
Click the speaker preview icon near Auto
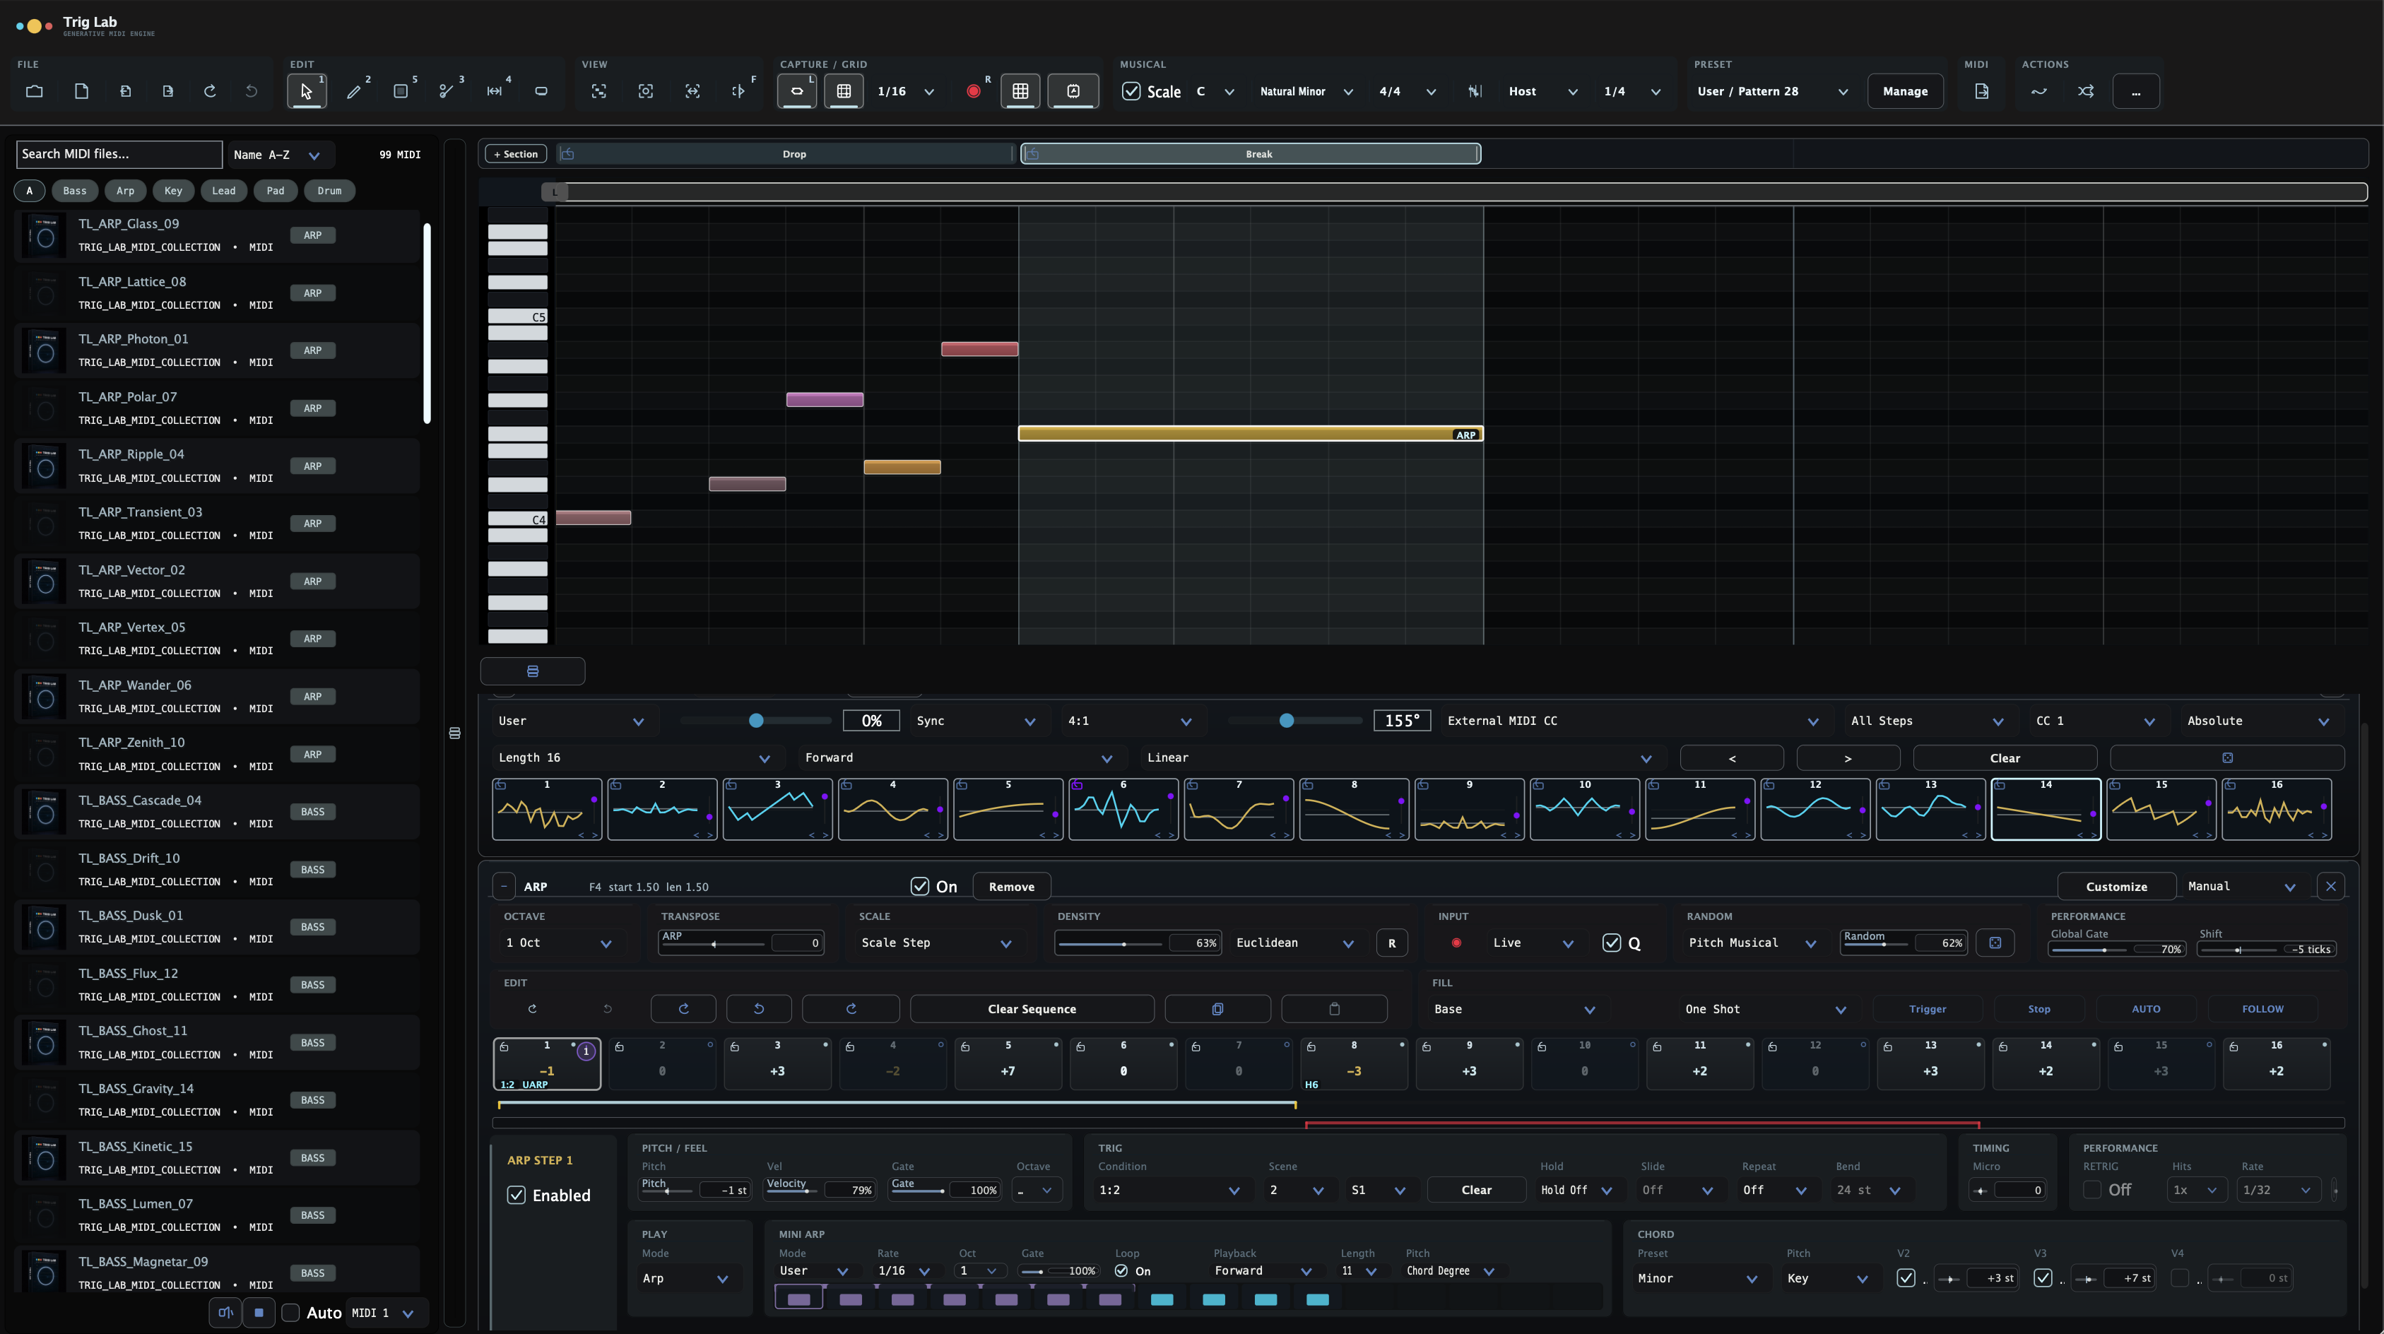coord(225,1312)
